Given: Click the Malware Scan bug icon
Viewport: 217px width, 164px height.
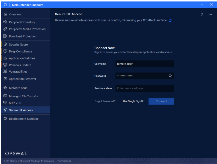Looking at the screenshot, I should point(5,88).
